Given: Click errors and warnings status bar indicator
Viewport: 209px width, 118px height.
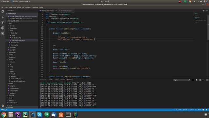Looking at the screenshot, I should click(x=4, y=110).
